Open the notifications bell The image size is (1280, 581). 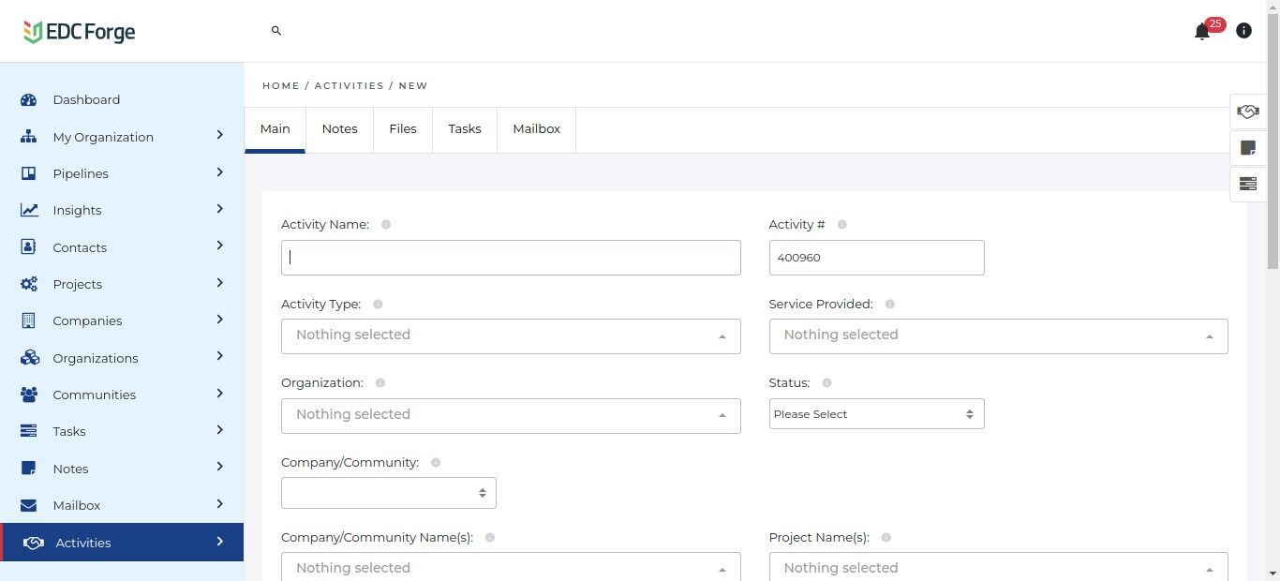click(1202, 32)
